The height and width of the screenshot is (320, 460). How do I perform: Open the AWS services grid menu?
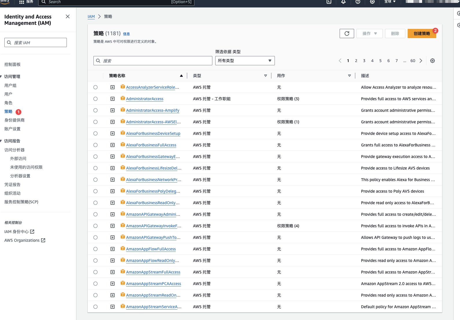[x=22, y=2]
